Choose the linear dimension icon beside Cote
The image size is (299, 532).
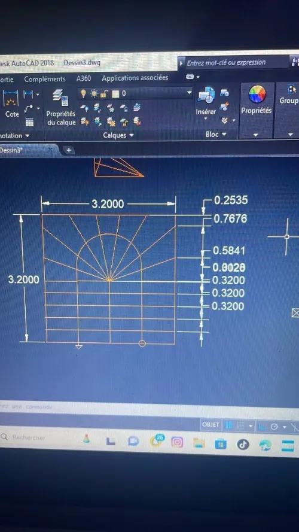click(29, 94)
